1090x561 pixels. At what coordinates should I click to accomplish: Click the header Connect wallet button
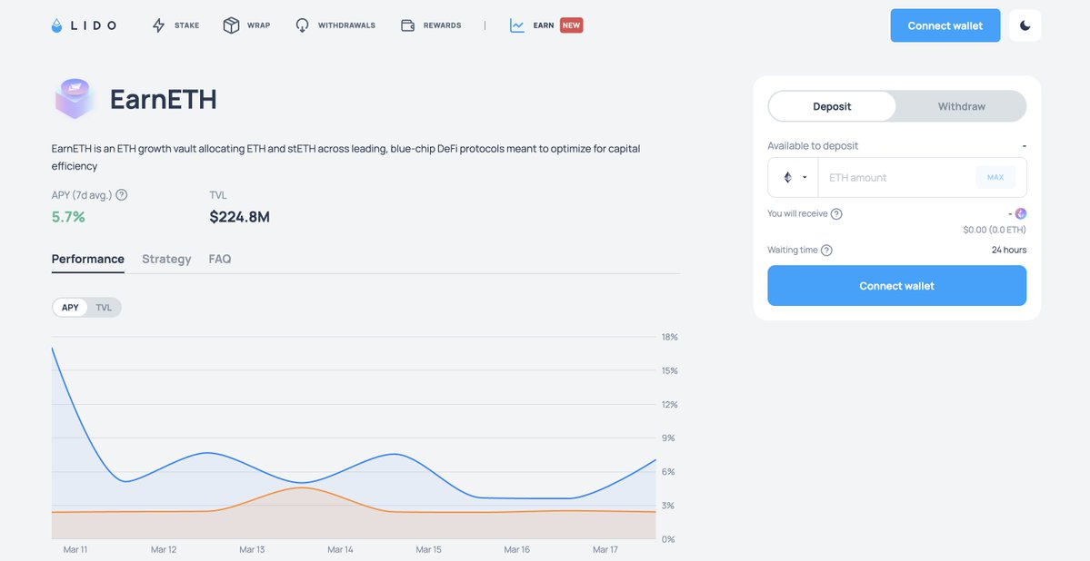945,25
